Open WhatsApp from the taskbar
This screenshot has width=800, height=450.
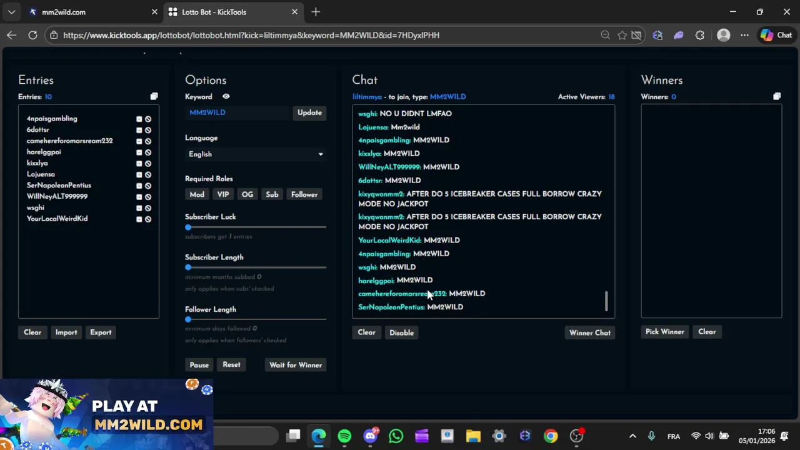click(396, 436)
